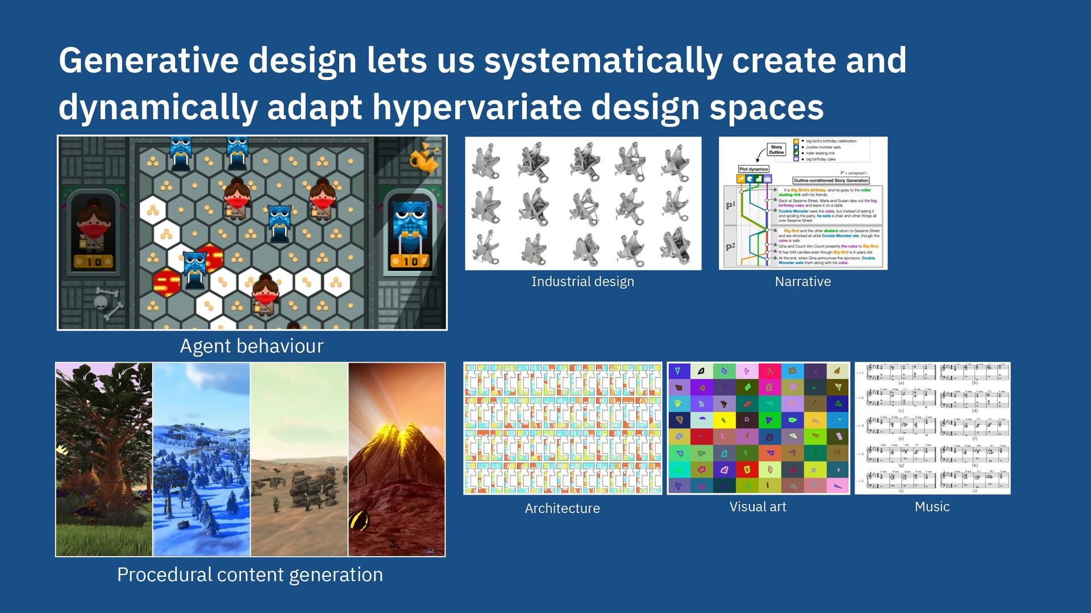Viewport: 1091px width, 613px height.
Task: Open the Music sheet notation image
Action: [932, 429]
